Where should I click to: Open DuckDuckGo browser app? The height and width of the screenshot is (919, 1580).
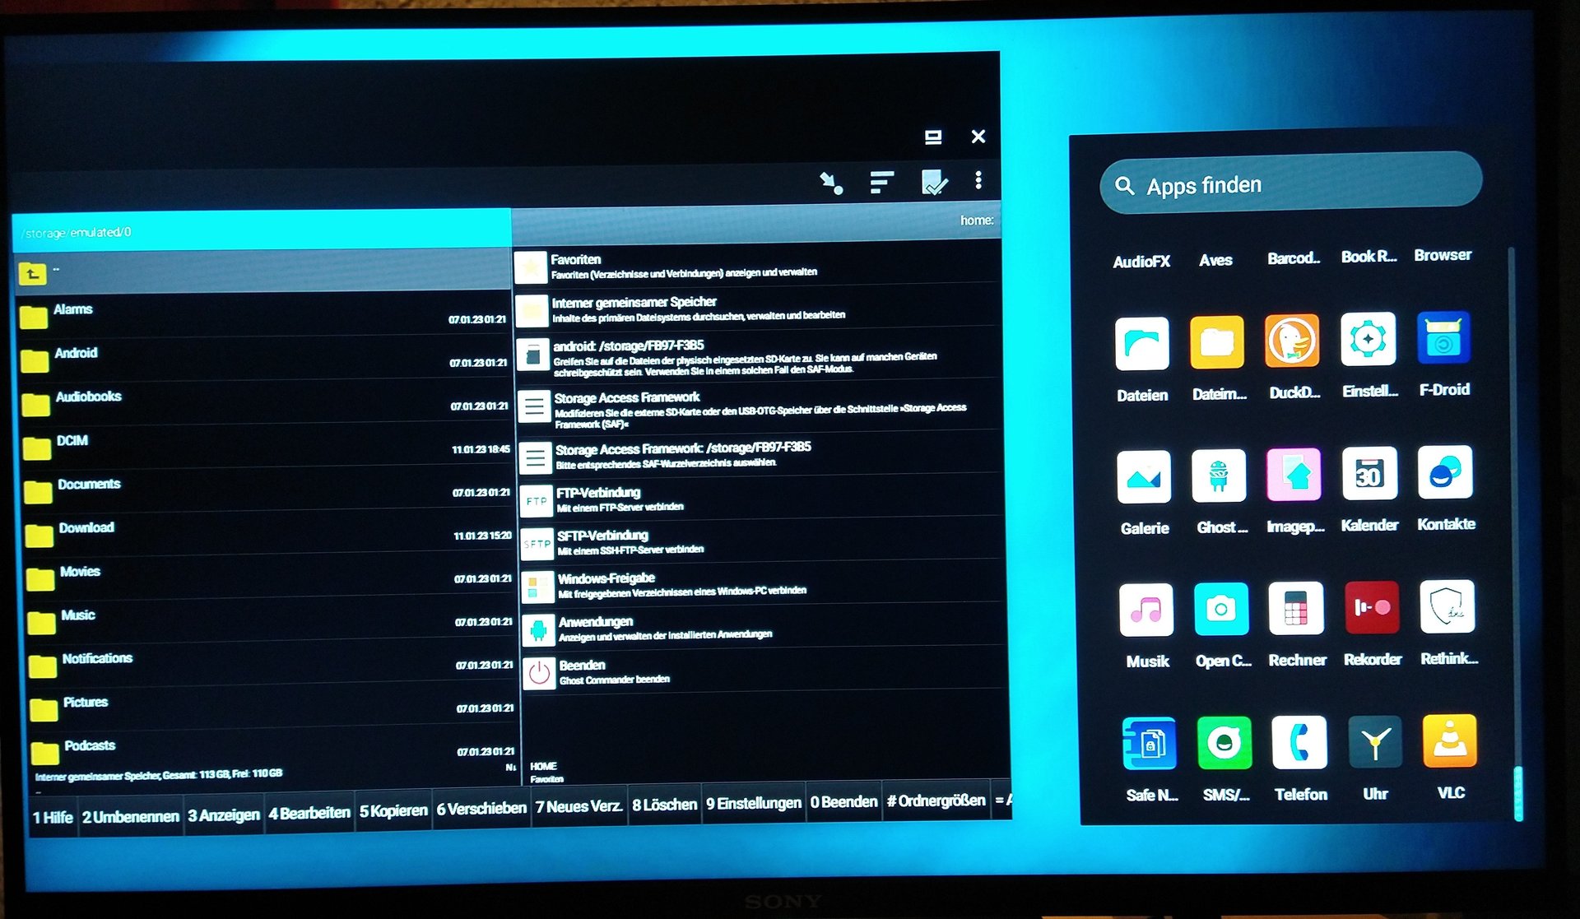(1291, 341)
